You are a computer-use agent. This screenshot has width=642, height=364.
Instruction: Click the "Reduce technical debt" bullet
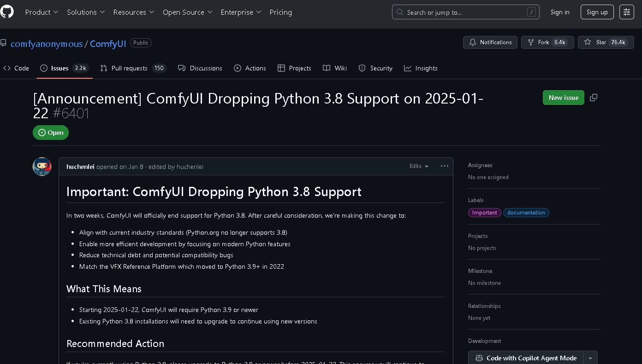pyautogui.click(x=156, y=255)
